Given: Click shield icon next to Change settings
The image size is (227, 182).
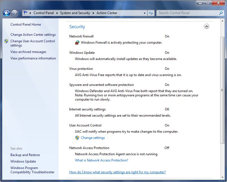Looking at the screenshot, I should click(77, 138).
